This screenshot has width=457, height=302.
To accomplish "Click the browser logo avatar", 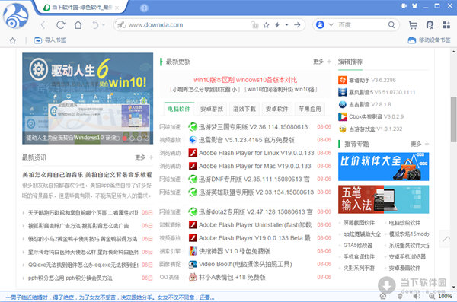I will point(16,16).
